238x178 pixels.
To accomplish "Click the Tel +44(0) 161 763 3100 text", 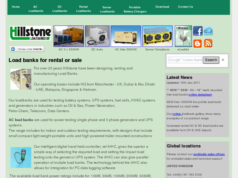I will (184, 175).
